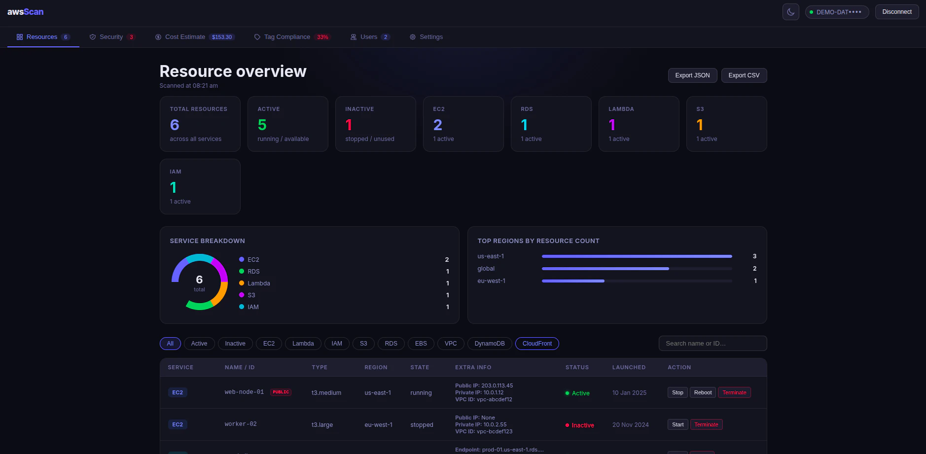The image size is (926, 454).
Task: Terminate the web-node-01 instance
Action: pyautogui.click(x=734, y=392)
